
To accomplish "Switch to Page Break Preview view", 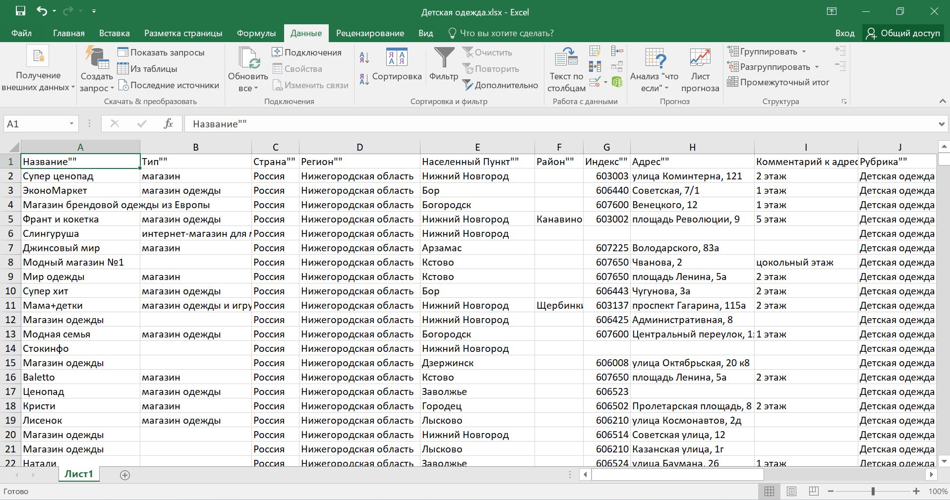I will coord(814,491).
